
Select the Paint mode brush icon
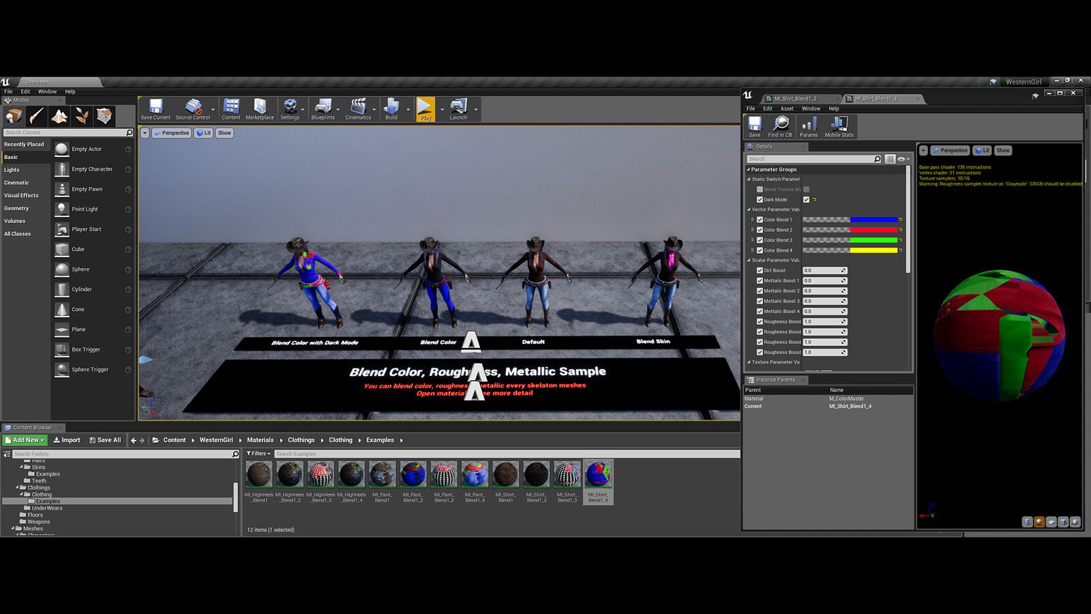[36, 116]
